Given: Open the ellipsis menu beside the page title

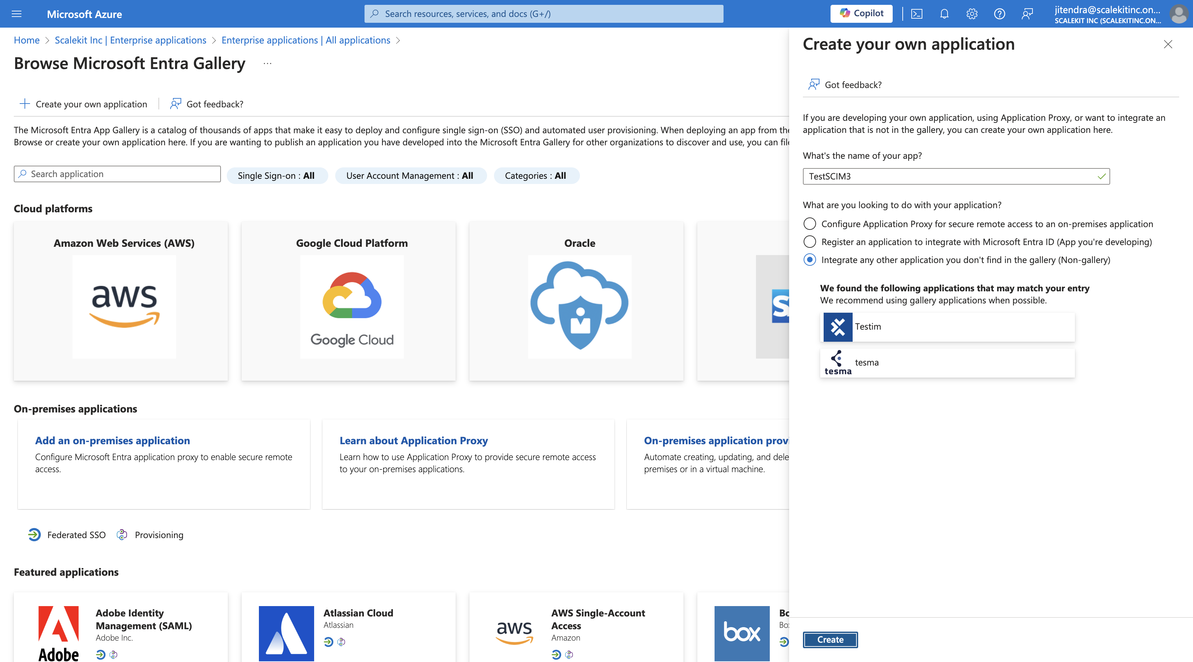Looking at the screenshot, I should click(267, 64).
